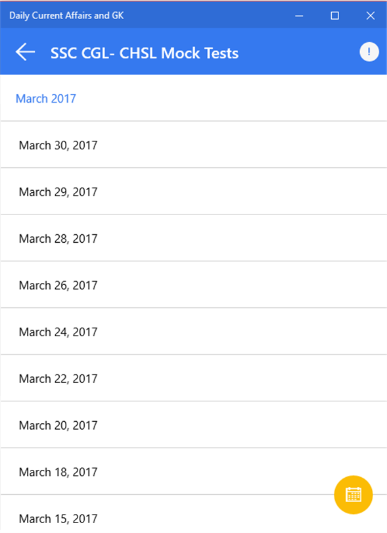Screen dimensions: 387x533
Task: Open March 24, 2017 mock test
Action: [193, 331]
